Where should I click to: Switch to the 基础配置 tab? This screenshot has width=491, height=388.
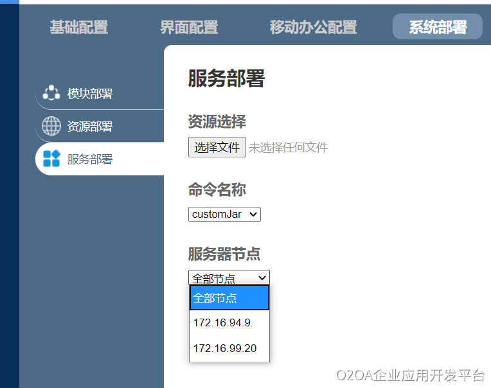click(79, 27)
